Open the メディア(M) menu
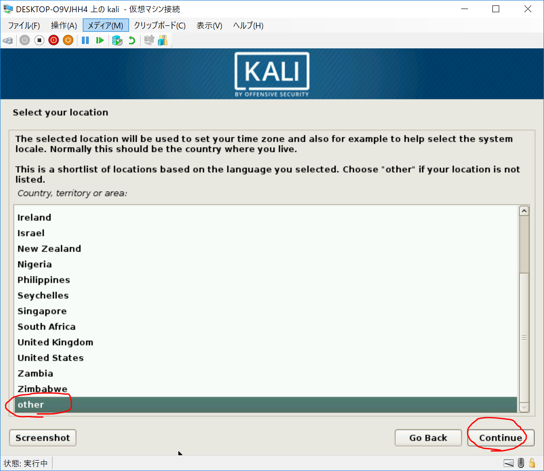This screenshot has height=471, width=544. click(x=105, y=25)
